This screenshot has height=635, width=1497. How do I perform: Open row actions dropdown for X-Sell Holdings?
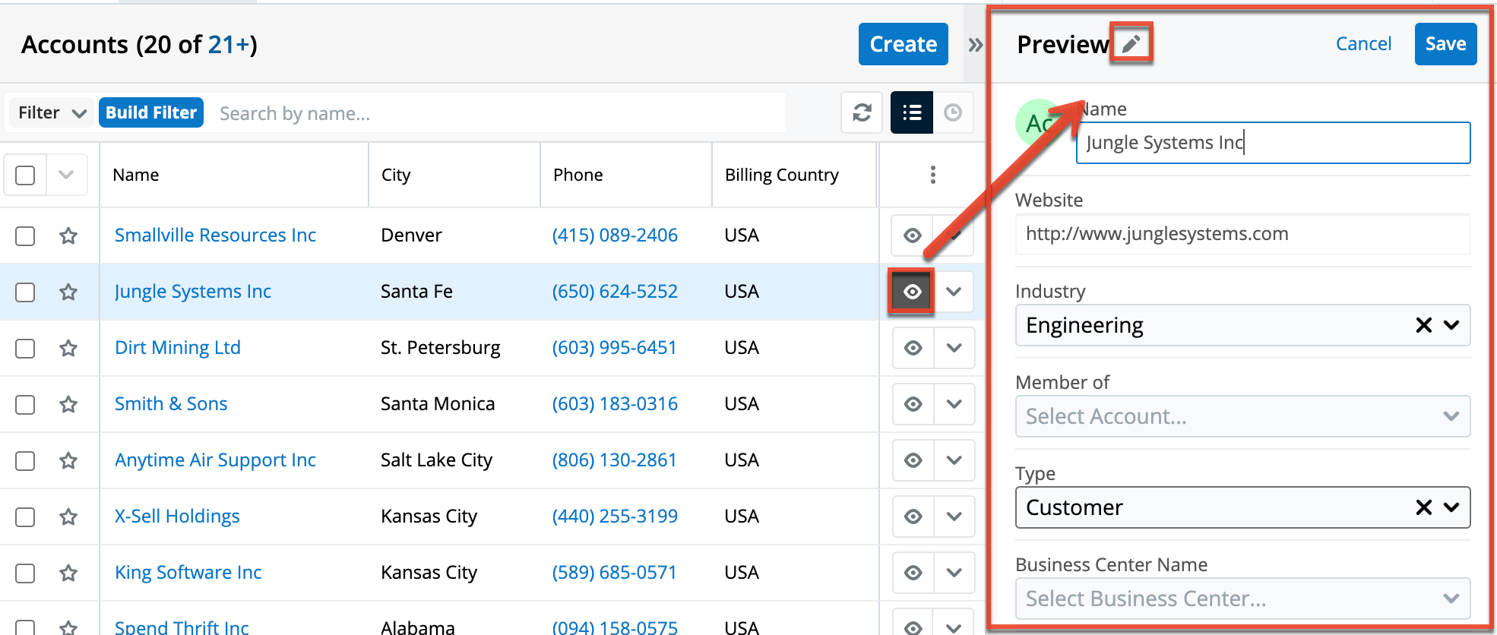[x=954, y=517]
